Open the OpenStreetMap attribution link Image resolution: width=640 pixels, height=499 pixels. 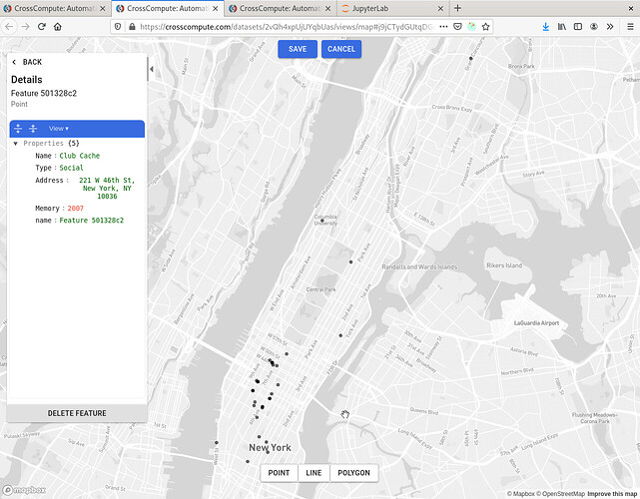559,494
